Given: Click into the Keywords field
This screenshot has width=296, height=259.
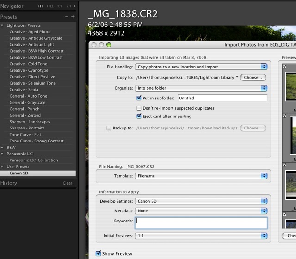Looking at the screenshot, I should tap(201, 223).
